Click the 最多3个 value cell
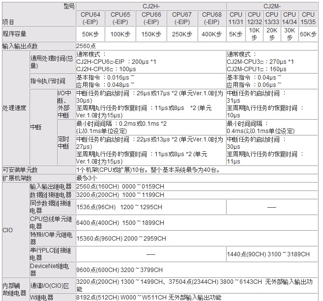Screen dimensions: 323x301 [197, 178]
